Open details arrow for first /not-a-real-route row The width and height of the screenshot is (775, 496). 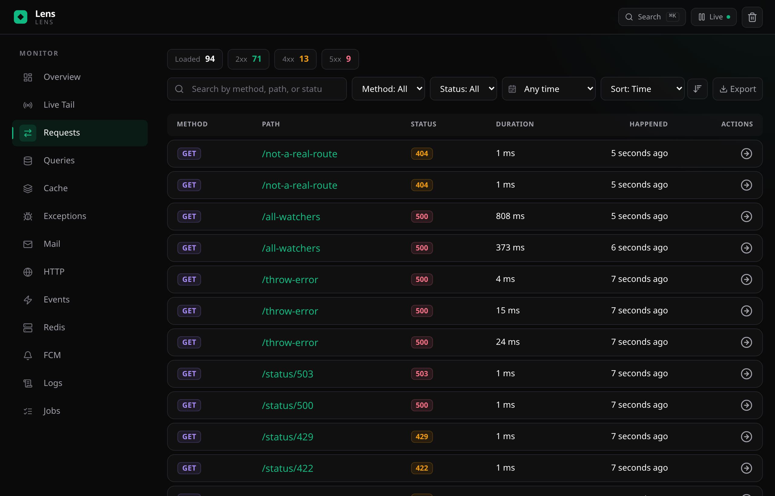[x=746, y=154]
